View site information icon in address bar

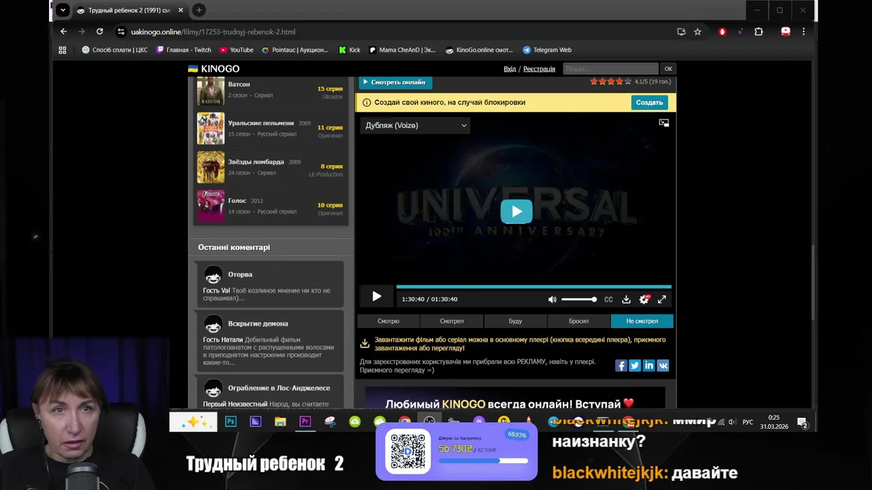tap(121, 31)
